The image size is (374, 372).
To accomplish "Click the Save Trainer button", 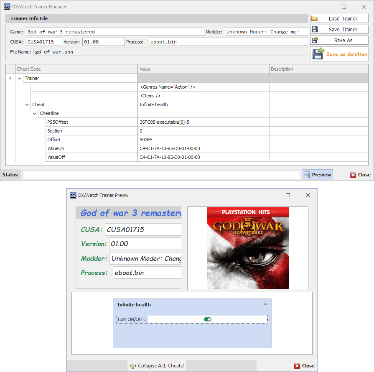I will tap(339, 29).
